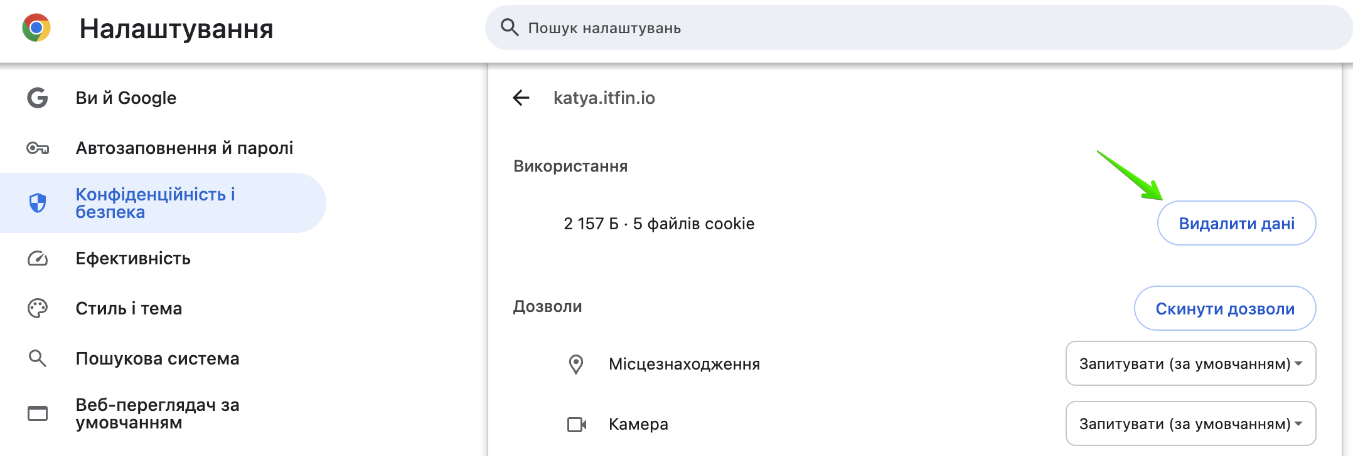The image size is (1353, 456).
Task: Open the Камера permission dropdown
Action: (1190, 423)
